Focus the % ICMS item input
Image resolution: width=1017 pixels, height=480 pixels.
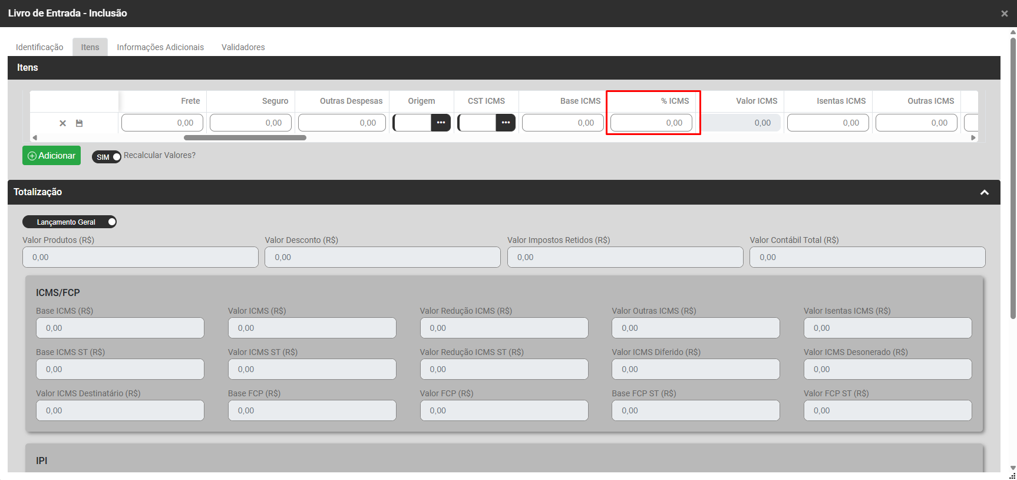click(x=651, y=123)
